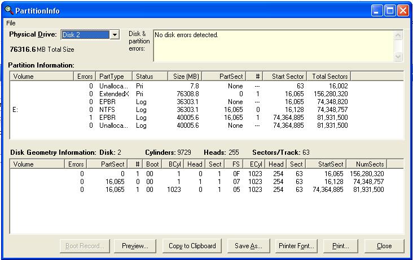Click the Print button
This screenshot has height=260, width=413.
(341, 246)
